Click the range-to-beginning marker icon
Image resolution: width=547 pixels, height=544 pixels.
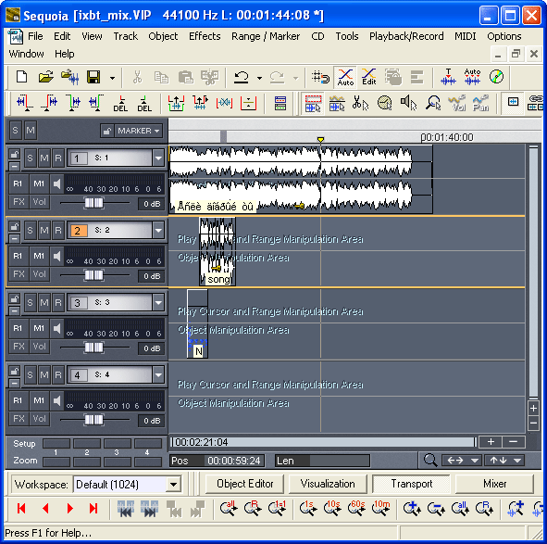tap(25, 104)
